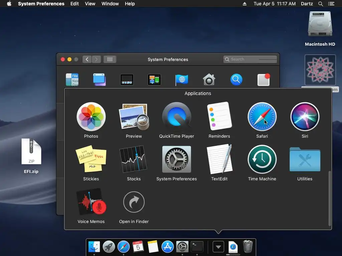Launch Voice Memos from Applications stack
The width and height of the screenshot is (342, 256).
coord(91,202)
